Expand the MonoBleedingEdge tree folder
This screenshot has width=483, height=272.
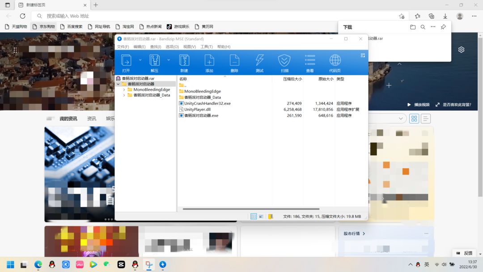[x=124, y=89]
